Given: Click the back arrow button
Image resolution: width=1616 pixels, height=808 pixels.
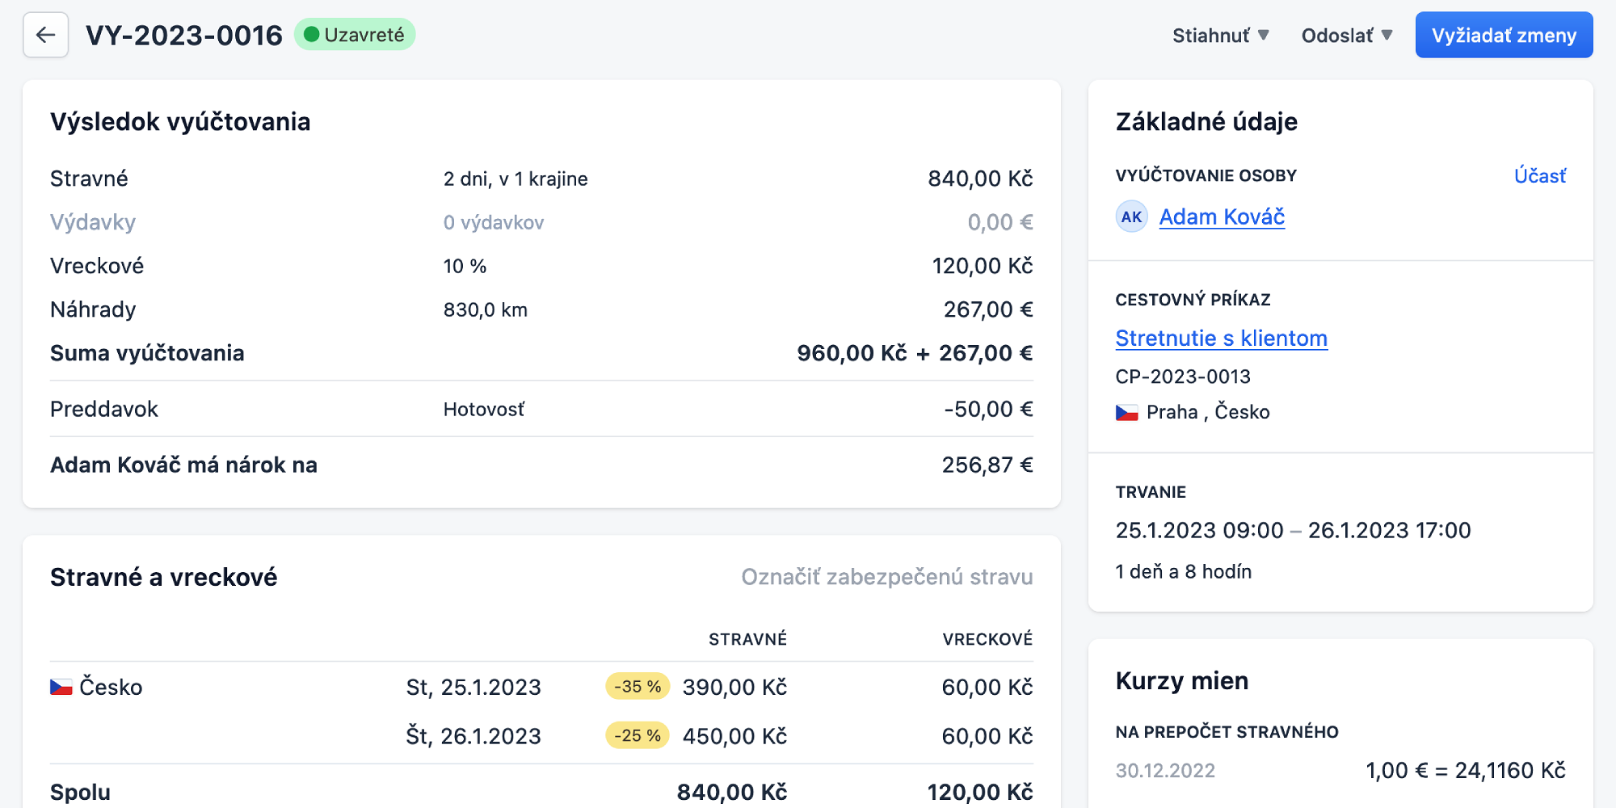Looking at the screenshot, I should pyautogui.click(x=46, y=36).
